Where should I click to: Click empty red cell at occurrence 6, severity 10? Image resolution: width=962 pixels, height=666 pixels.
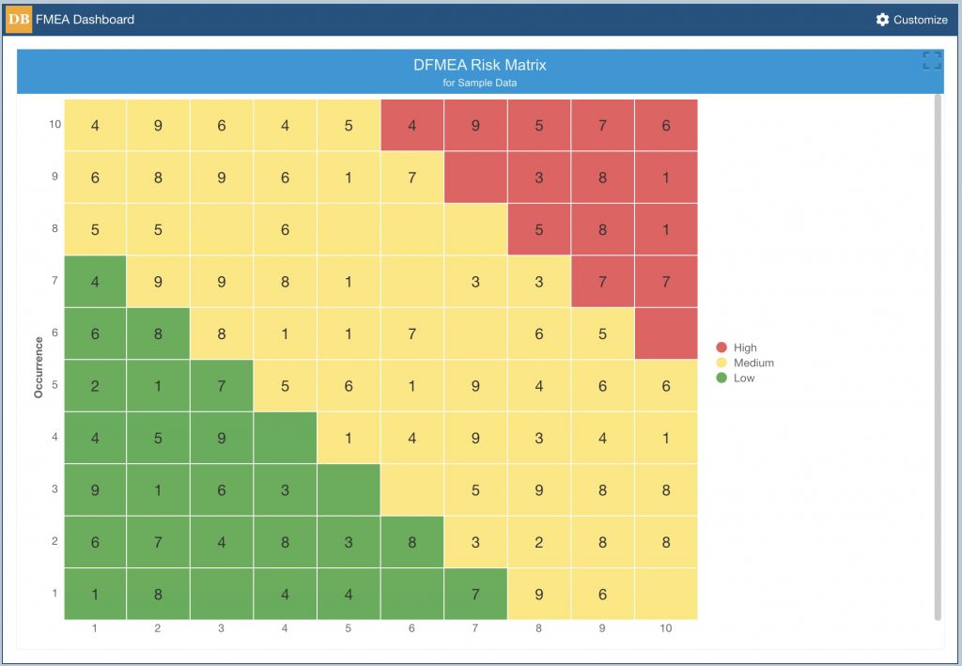point(666,333)
